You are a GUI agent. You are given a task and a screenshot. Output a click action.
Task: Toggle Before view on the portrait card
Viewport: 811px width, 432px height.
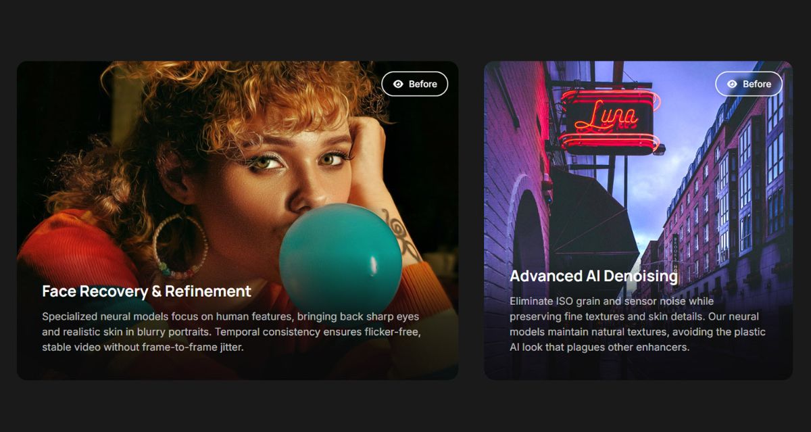(x=414, y=84)
